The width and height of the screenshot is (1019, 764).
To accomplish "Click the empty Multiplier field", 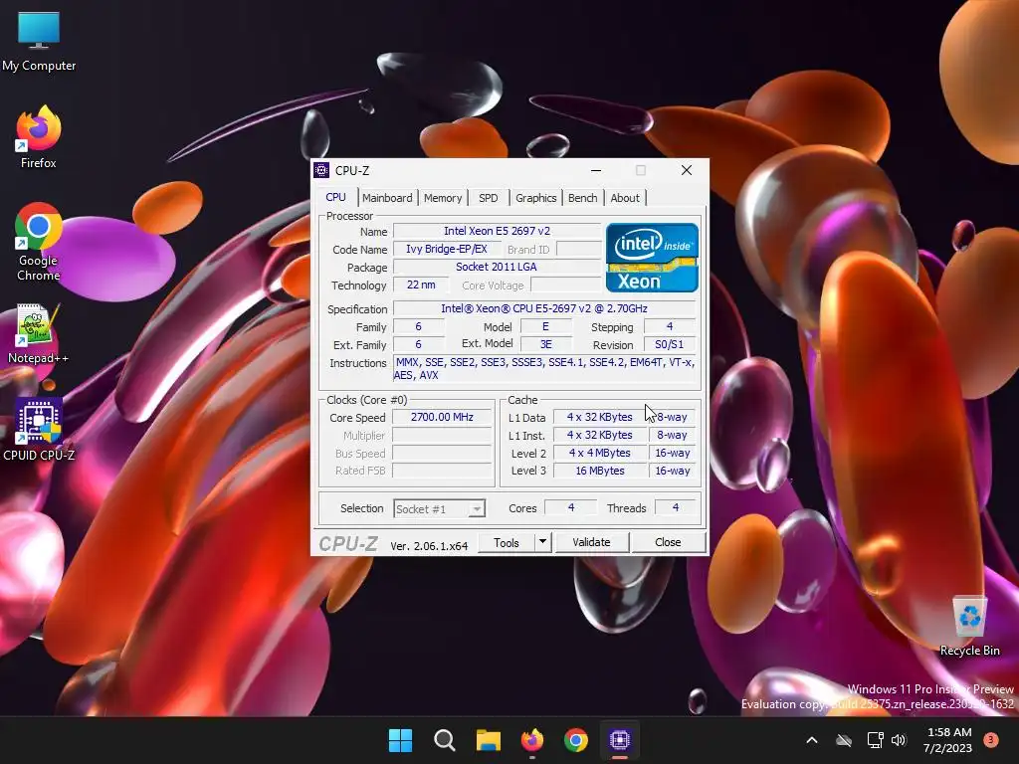I will (x=442, y=436).
